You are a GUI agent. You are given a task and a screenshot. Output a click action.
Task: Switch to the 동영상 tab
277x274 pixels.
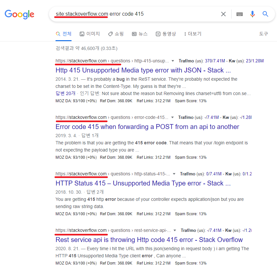[x=166, y=34]
